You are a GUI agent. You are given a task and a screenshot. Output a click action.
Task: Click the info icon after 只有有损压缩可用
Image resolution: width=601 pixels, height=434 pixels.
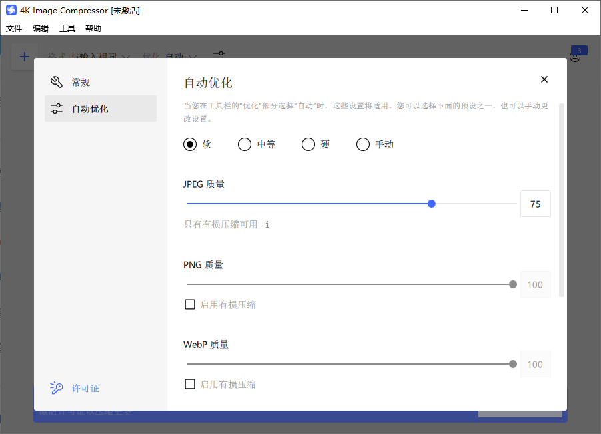pyautogui.click(x=267, y=224)
